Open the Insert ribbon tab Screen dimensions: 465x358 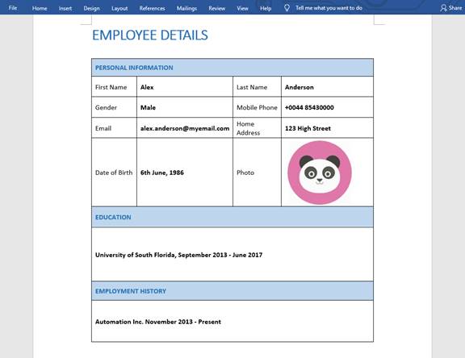(x=65, y=8)
